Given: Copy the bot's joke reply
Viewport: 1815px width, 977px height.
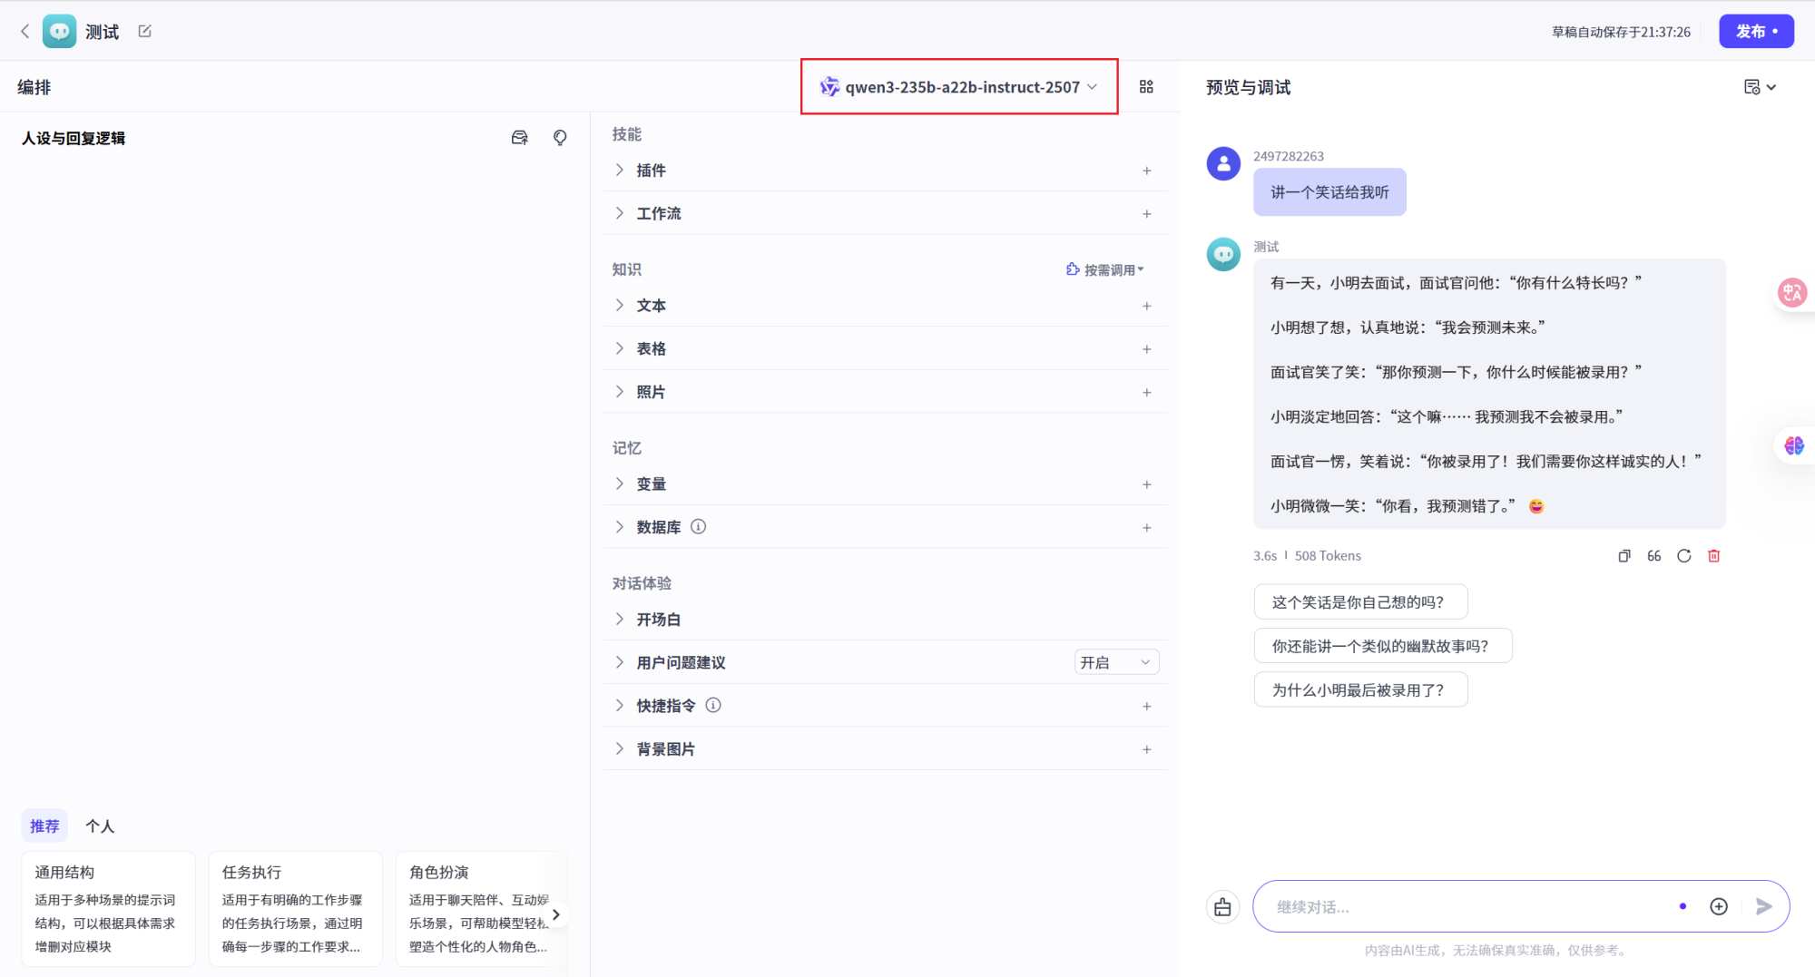Looking at the screenshot, I should (1624, 555).
